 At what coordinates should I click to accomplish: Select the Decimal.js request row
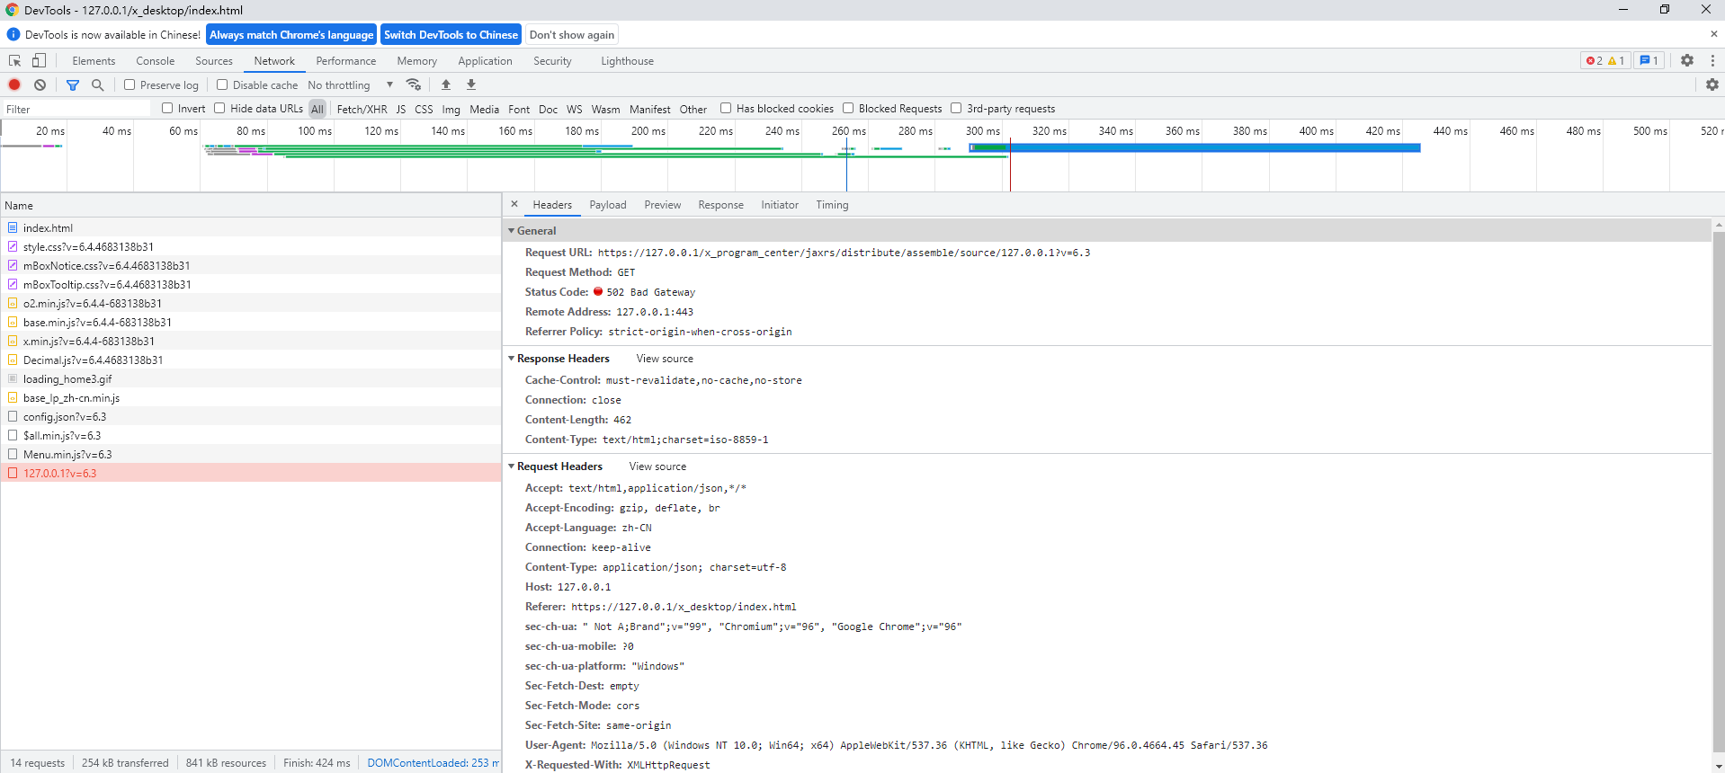[x=251, y=360]
